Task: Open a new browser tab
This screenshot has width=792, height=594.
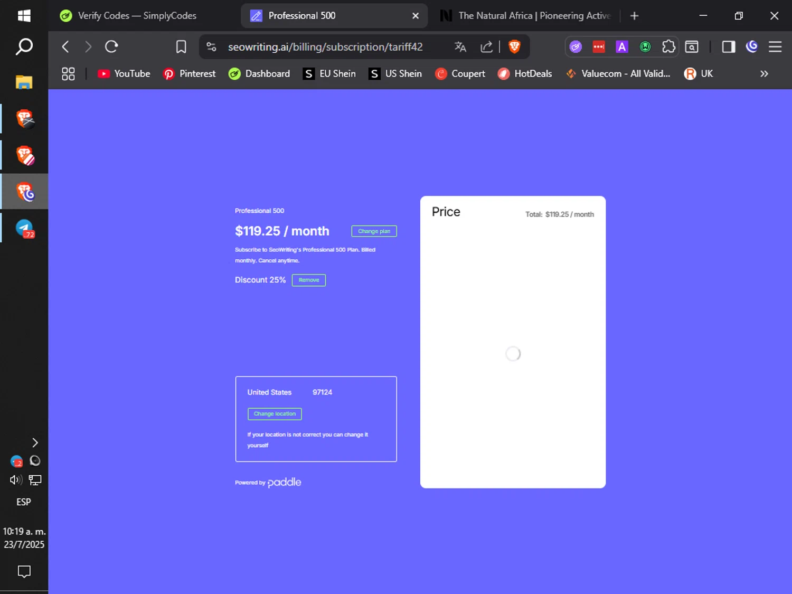Action: click(x=635, y=16)
